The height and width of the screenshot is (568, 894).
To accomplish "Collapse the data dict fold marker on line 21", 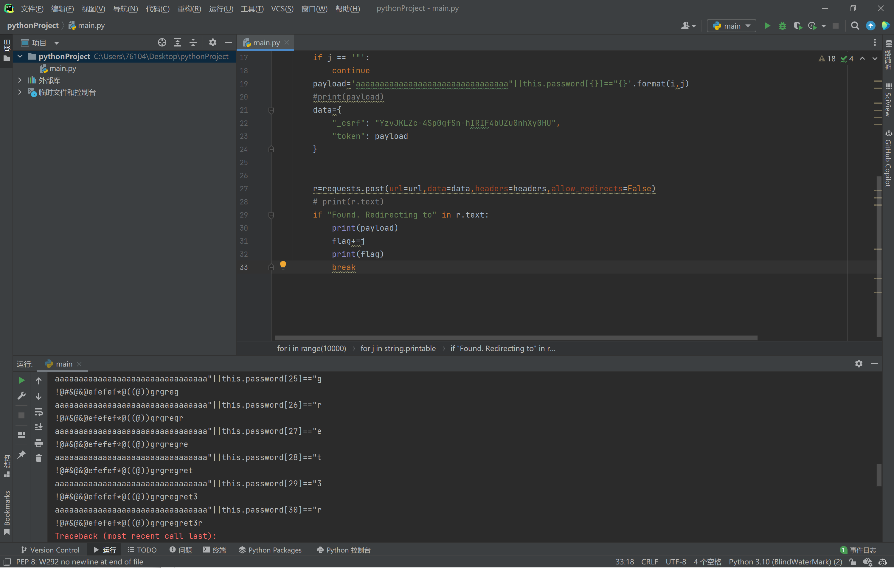I will coord(271,110).
